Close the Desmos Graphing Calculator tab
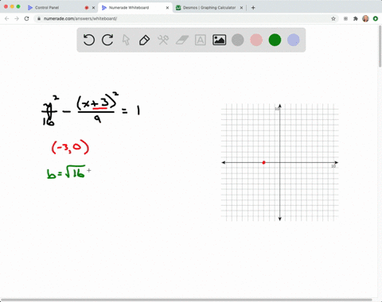 coord(241,8)
